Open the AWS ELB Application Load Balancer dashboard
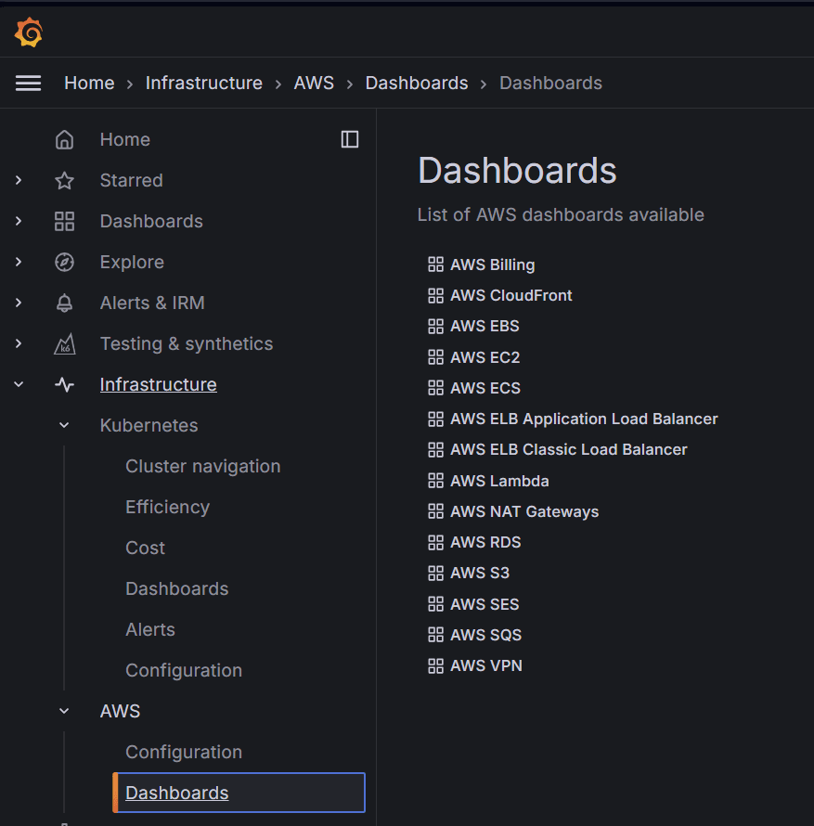The width and height of the screenshot is (814, 826). coord(584,419)
